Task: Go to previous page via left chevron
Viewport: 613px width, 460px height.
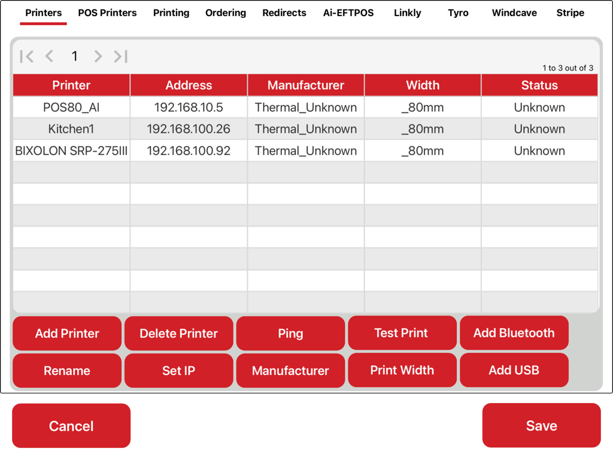Action: coord(50,56)
